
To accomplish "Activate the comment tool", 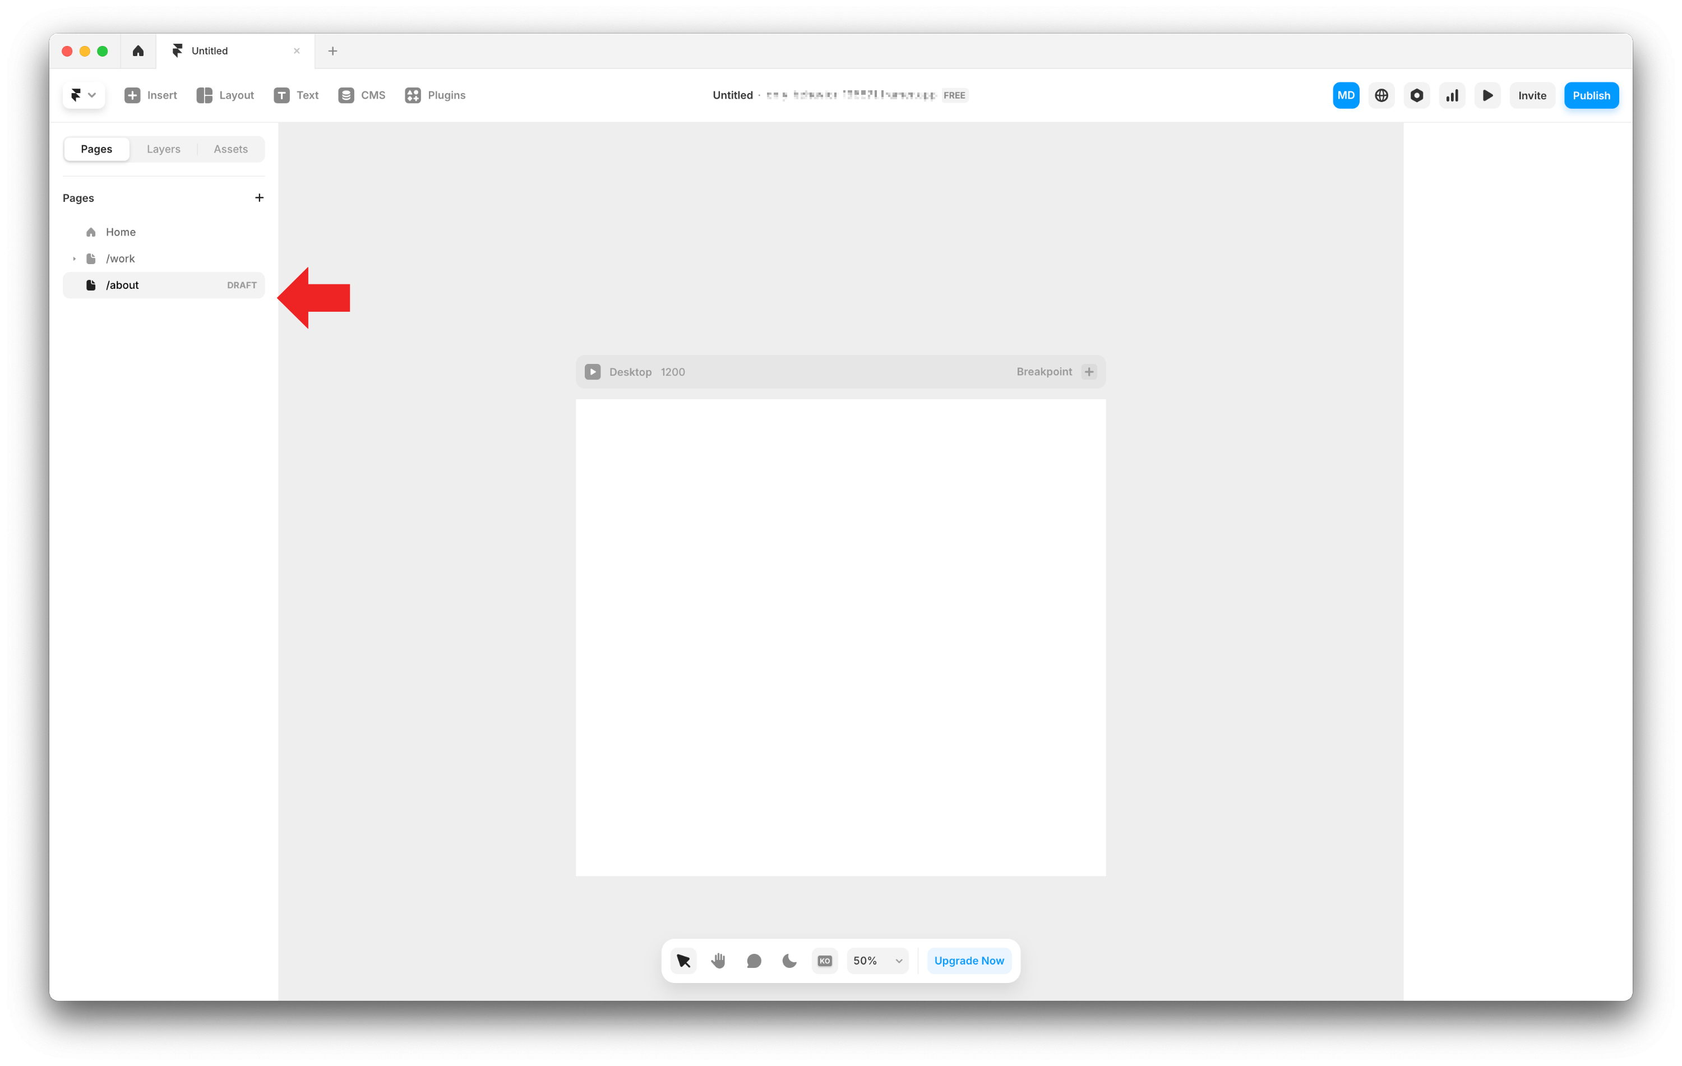I will click(x=754, y=961).
